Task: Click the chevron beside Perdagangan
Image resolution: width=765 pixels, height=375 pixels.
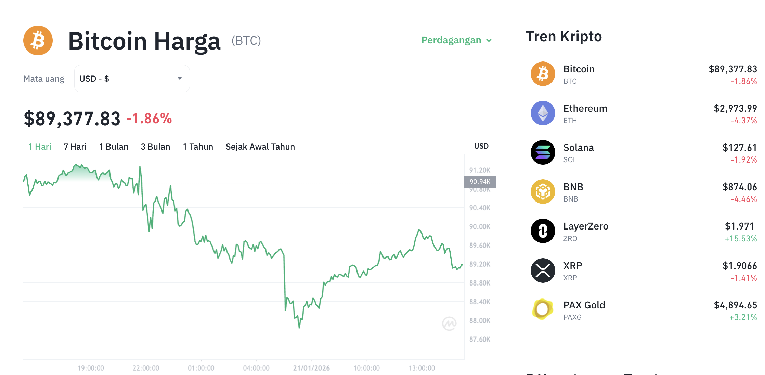Action: click(x=489, y=40)
